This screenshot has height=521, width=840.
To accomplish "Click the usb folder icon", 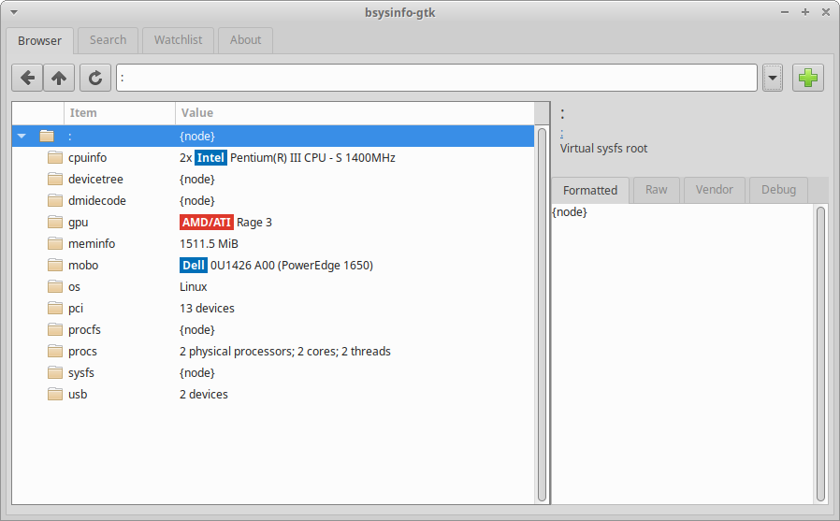I will click(x=55, y=394).
